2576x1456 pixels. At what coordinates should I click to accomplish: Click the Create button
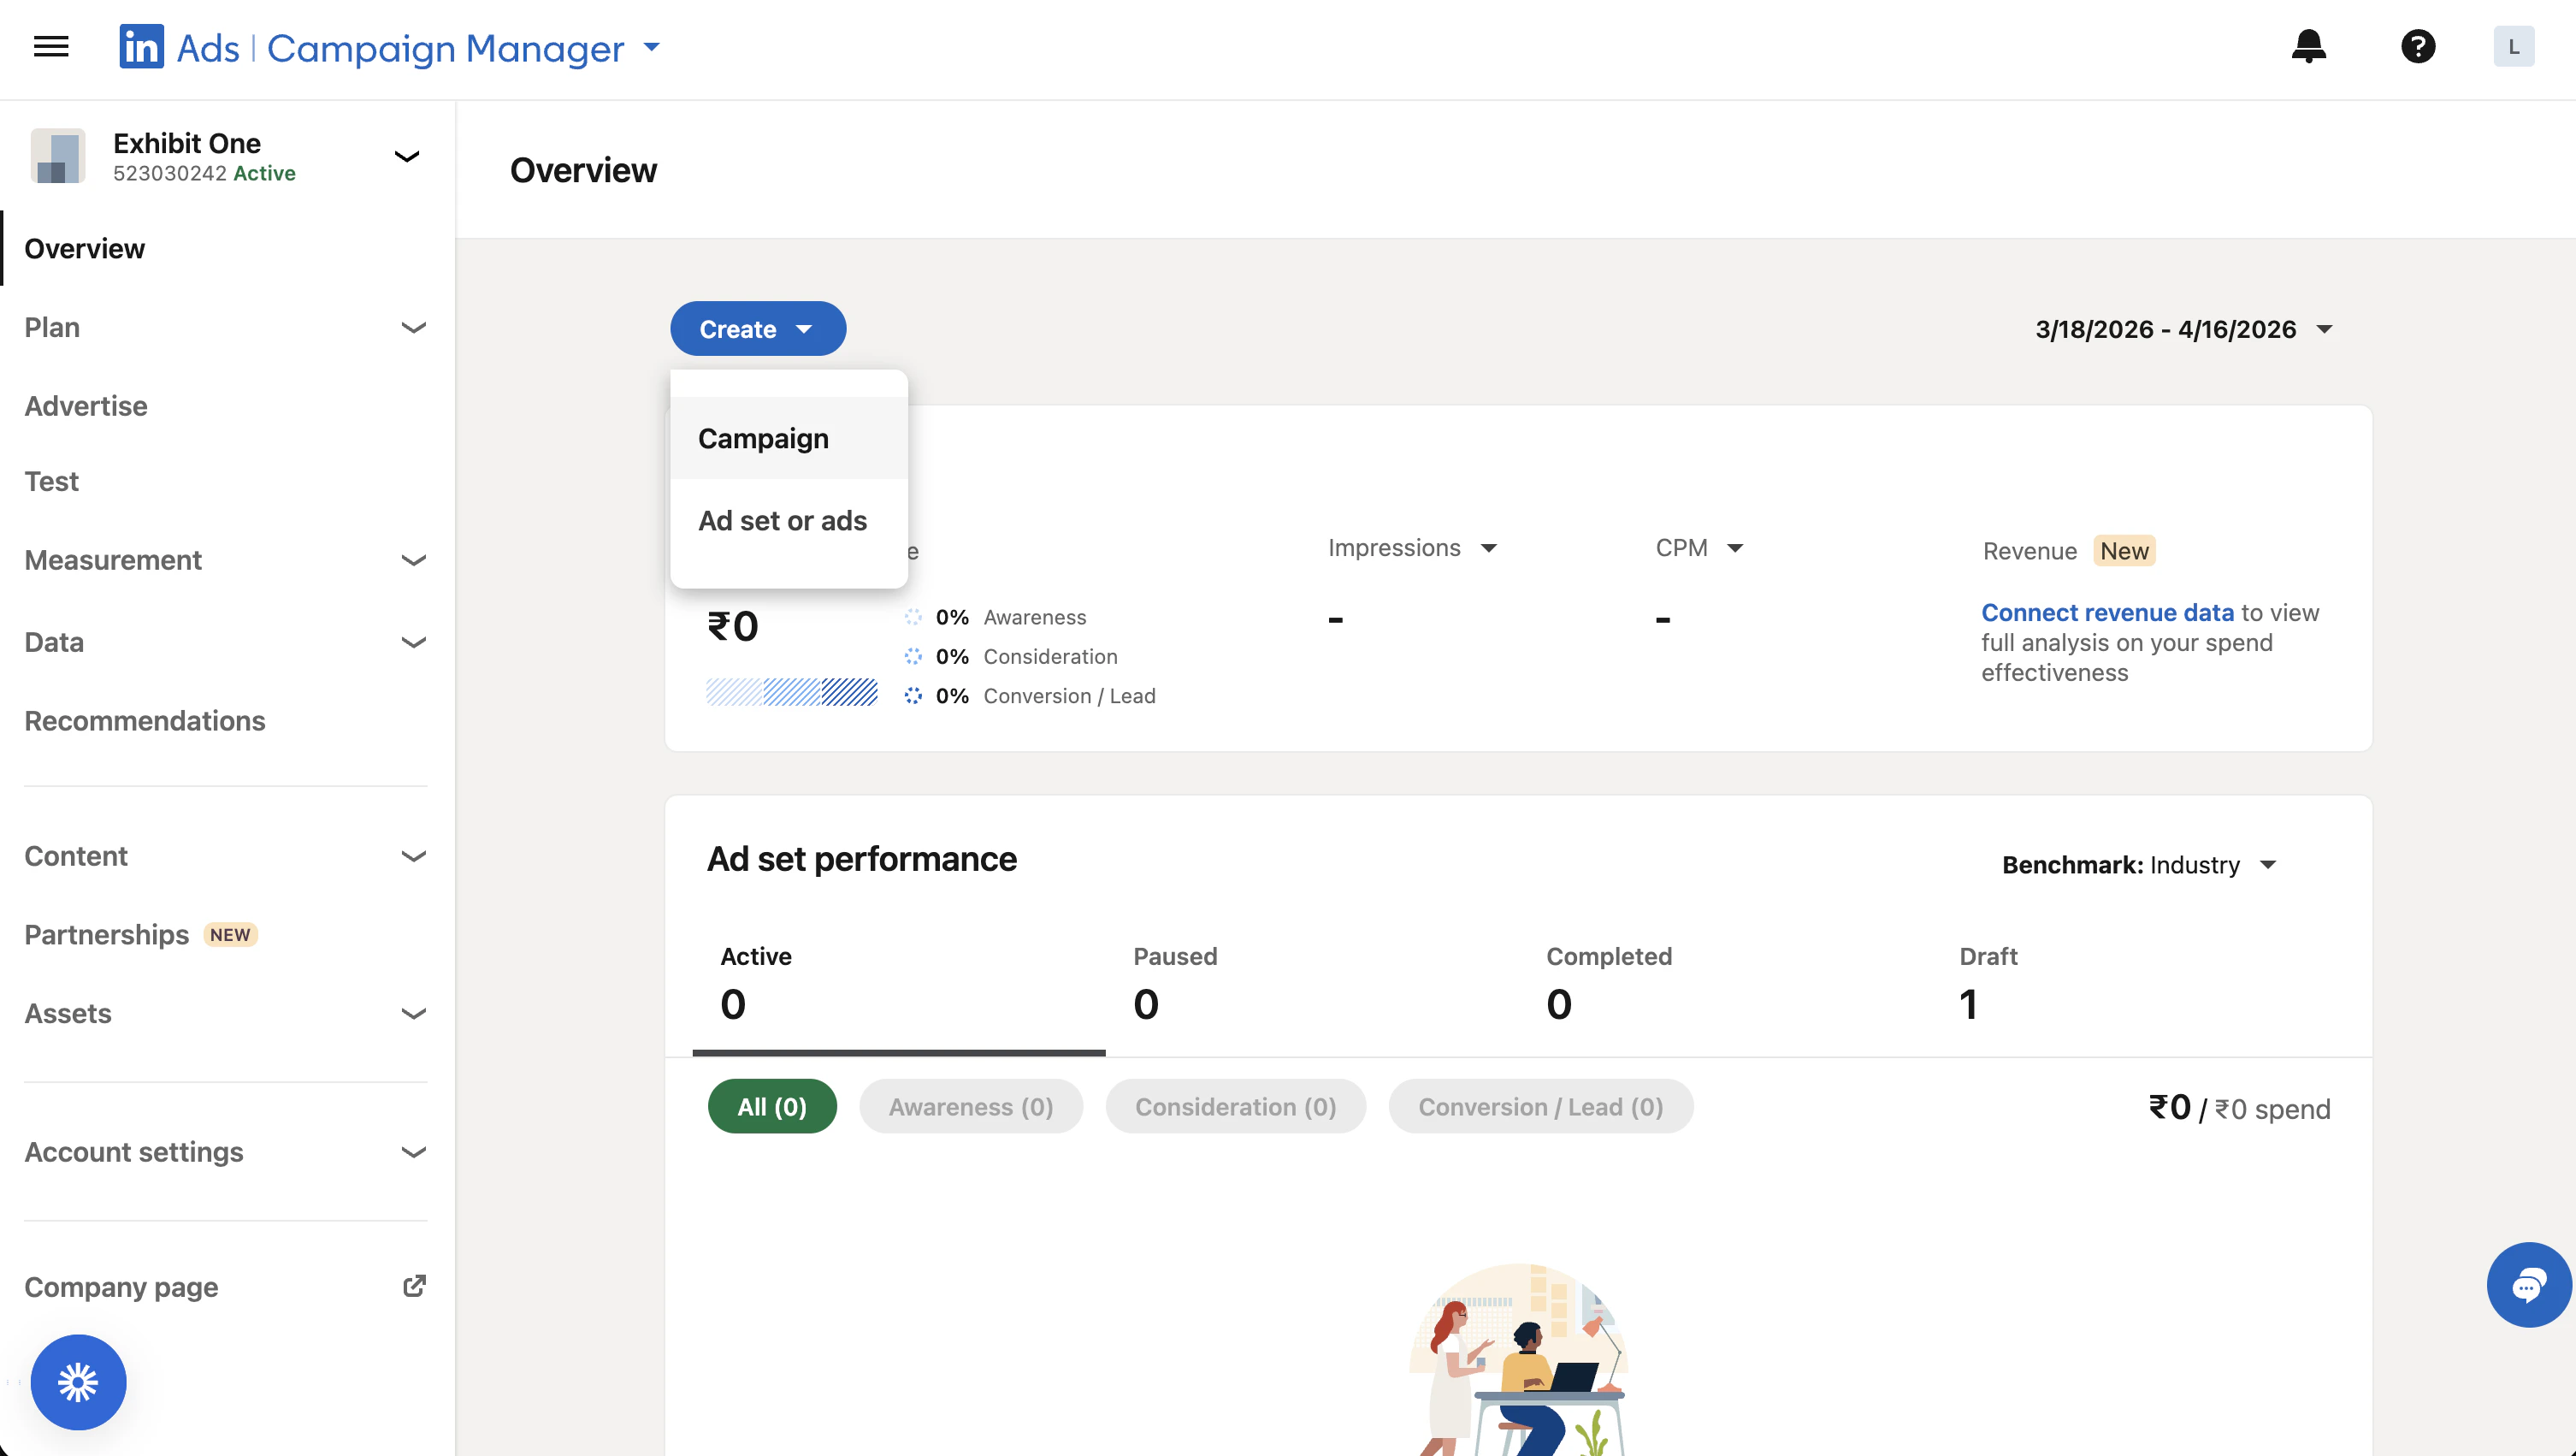[757, 329]
